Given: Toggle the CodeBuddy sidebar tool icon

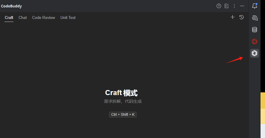Looking at the screenshot, I should 255,53.
